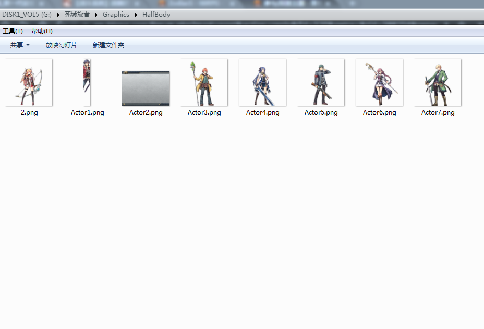Viewport: 484px width, 329px height.
Task: Click the file name Actor7.png
Action: click(x=438, y=113)
